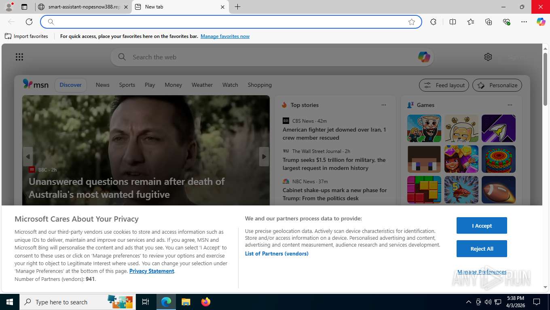This screenshot has width=550, height=310.
Task: Go to the next carousel story arrow
Action: pos(264,157)
